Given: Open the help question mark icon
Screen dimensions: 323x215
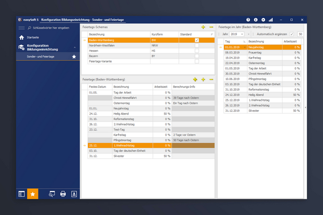Looking at the screenshot, I should [248, 20].
